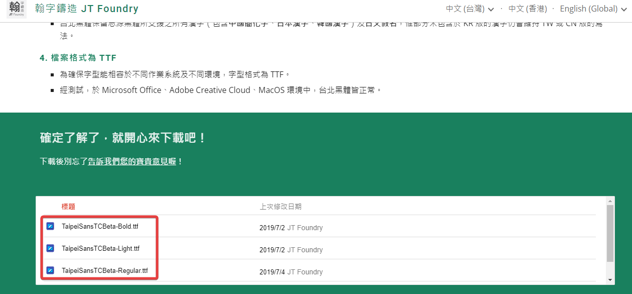Sort the file list by 上次修改日期 column
Screen dimensions: 632x294
[281, 207]
